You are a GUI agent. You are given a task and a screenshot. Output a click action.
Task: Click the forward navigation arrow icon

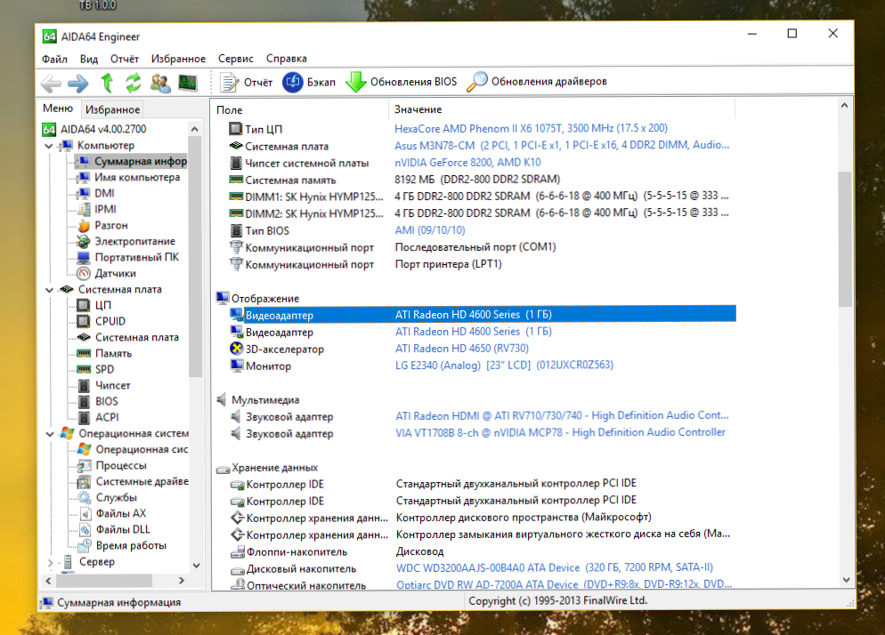pyautogui.click(x=78, y=83)
